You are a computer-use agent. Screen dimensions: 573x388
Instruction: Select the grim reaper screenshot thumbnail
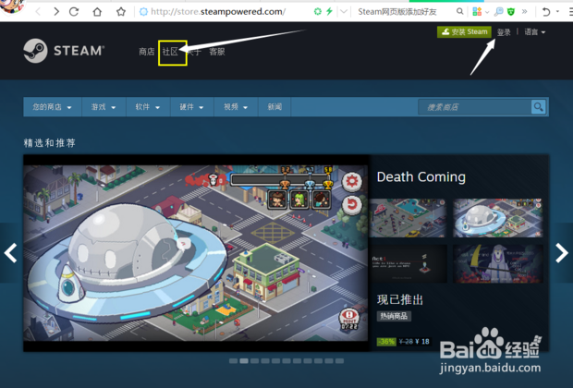(498, 264)
